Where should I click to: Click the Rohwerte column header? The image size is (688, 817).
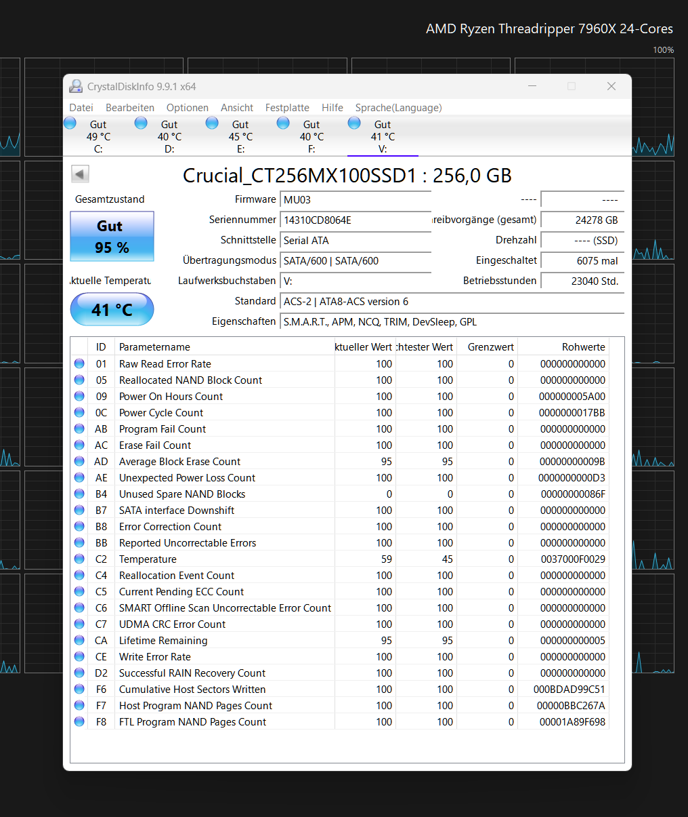(563, 347)
